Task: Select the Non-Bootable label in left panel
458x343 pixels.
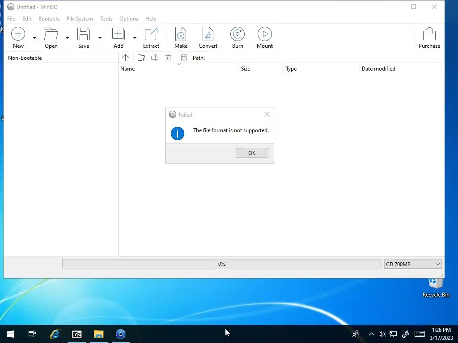Action: tap(25, 58)
